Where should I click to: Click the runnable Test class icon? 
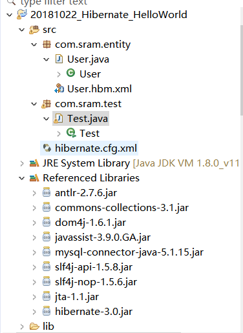[71, 133]
